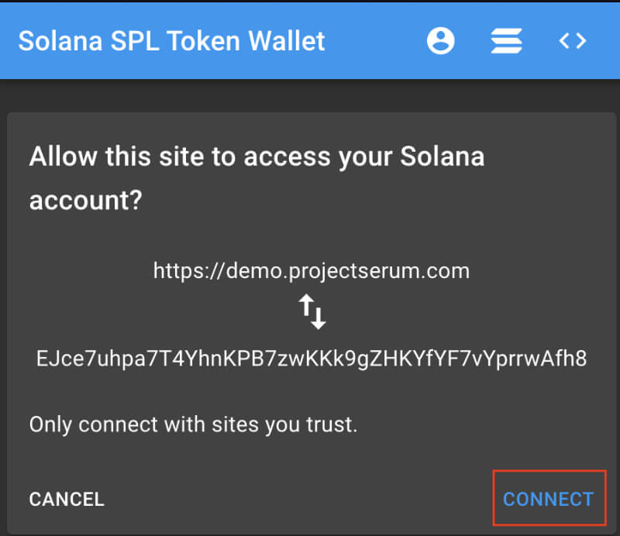
Task: Click empty blue header area beside title
Action: pos(376,41)
